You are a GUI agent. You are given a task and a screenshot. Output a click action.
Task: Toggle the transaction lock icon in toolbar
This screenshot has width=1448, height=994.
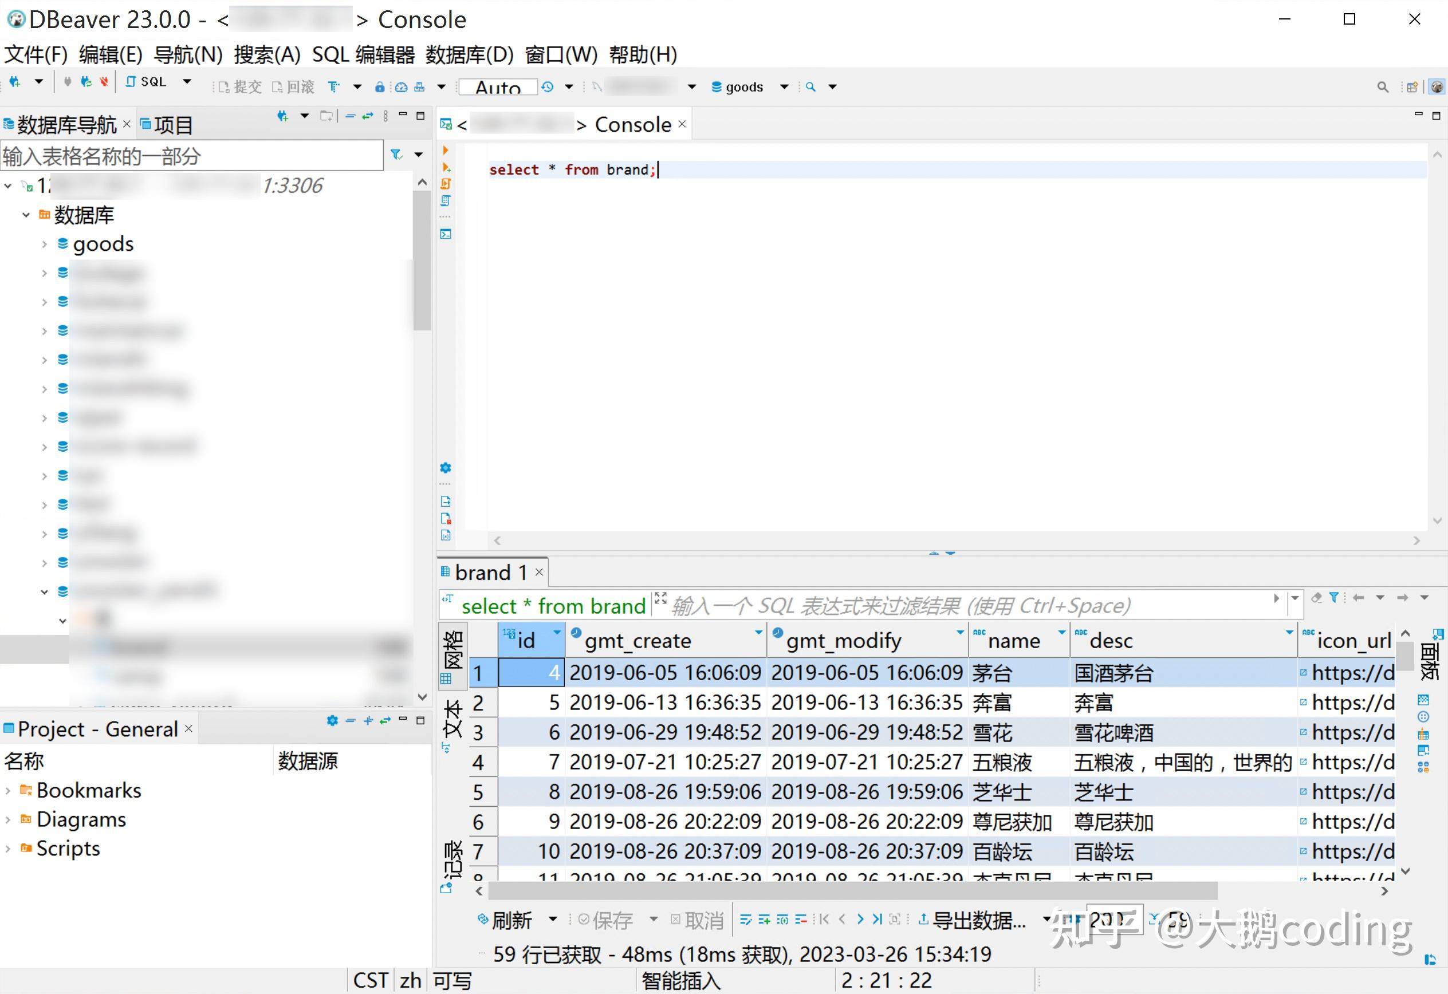tap(379, 86)
